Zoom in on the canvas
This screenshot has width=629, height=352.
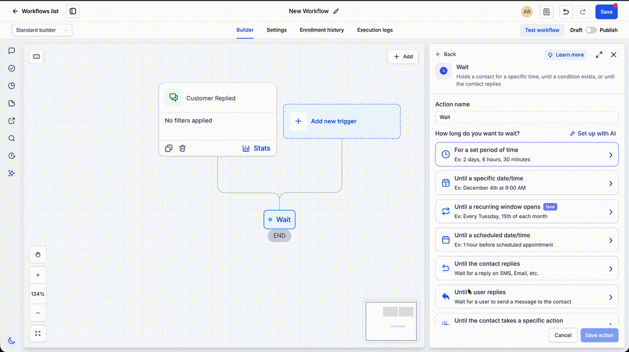[38, 275]
